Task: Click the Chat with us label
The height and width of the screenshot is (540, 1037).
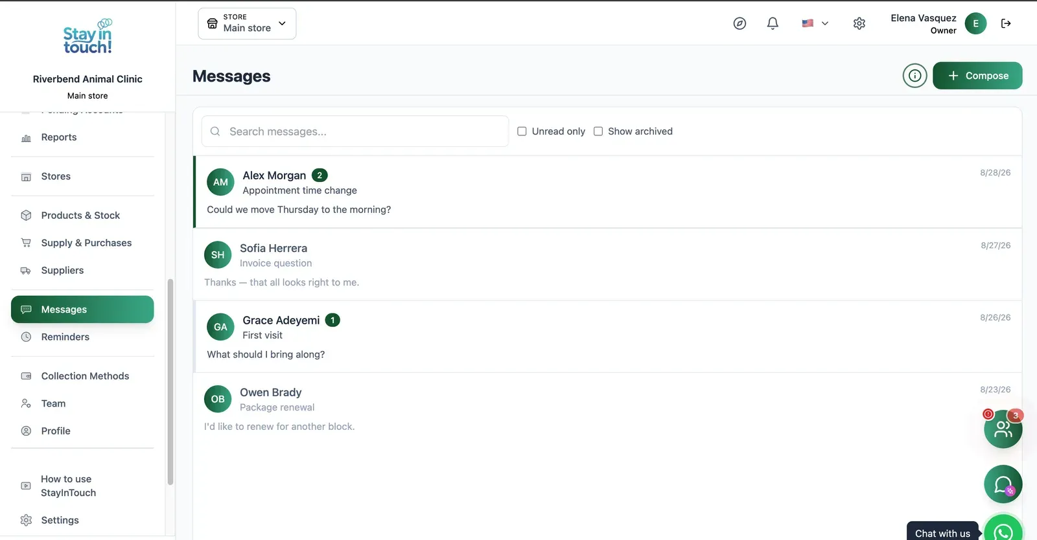Action: pyautogui.click(x=942, y=534)
